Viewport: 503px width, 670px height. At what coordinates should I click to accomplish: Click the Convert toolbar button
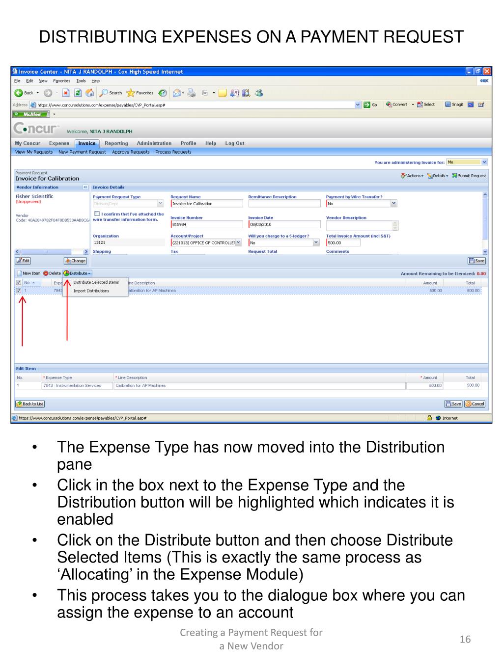pos(397,105)
